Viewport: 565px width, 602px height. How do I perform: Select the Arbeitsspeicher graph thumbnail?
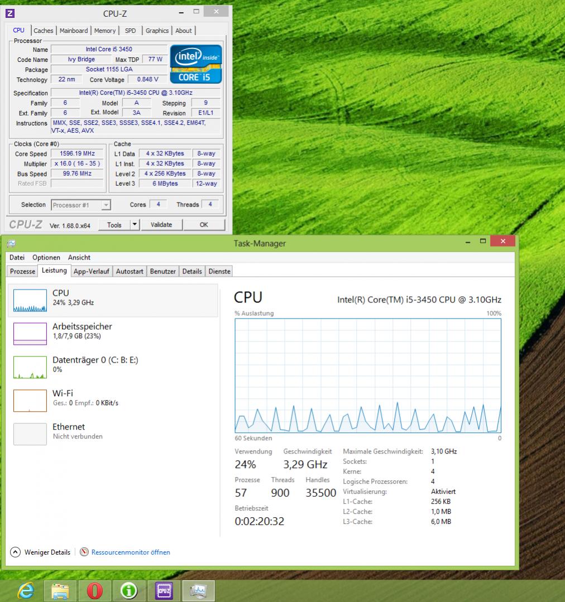[30, 334]
